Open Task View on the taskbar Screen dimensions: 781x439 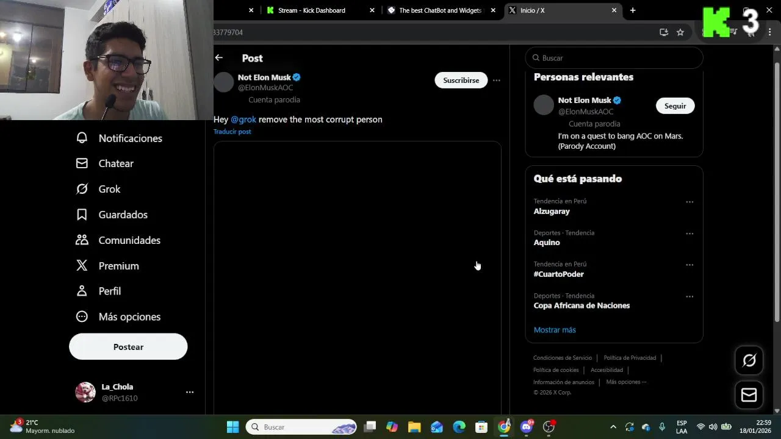370,427
